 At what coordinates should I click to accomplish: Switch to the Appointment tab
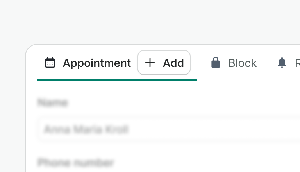click(x=88, y=63)
